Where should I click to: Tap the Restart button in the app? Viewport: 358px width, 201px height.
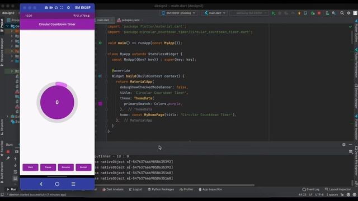pyautogui.click(x=83, y=167)
